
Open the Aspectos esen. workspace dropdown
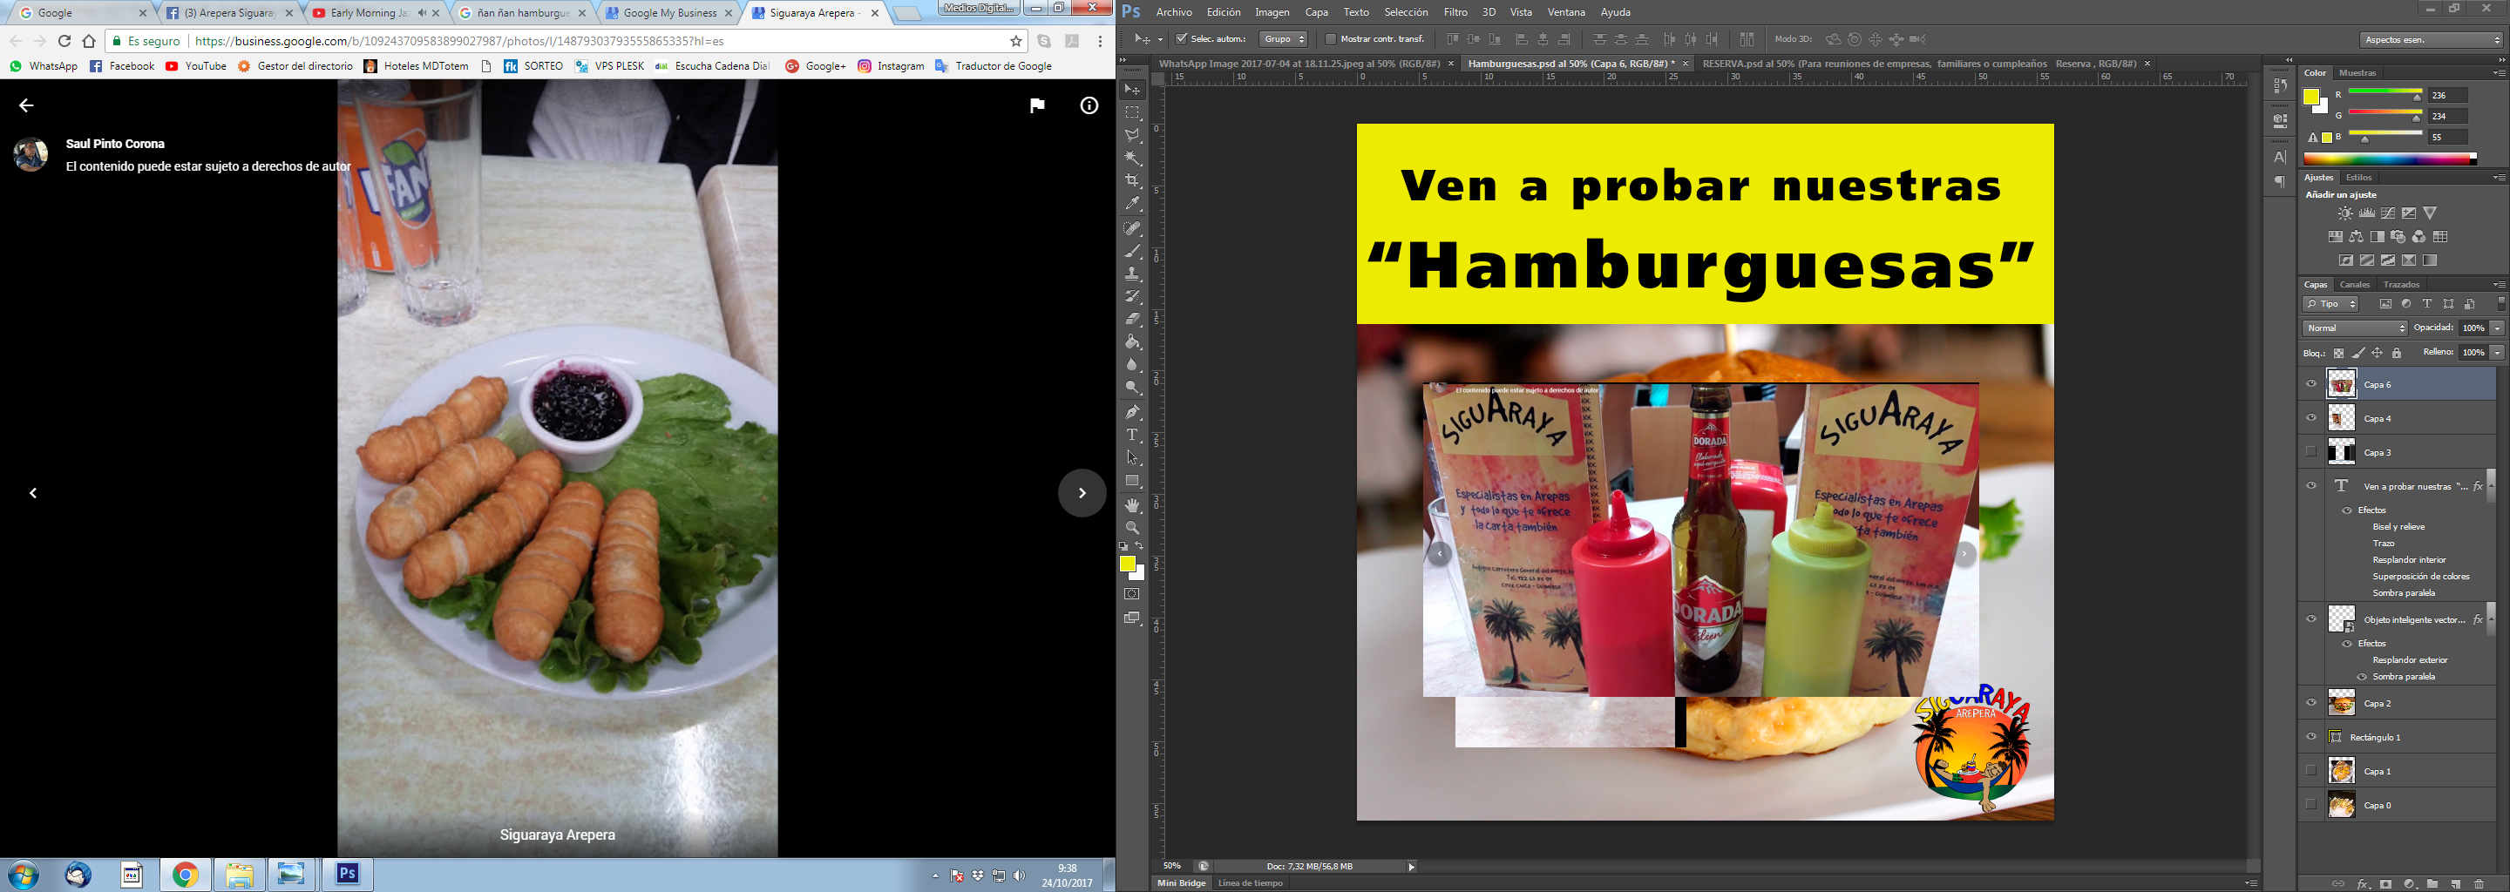(2431, 40)
